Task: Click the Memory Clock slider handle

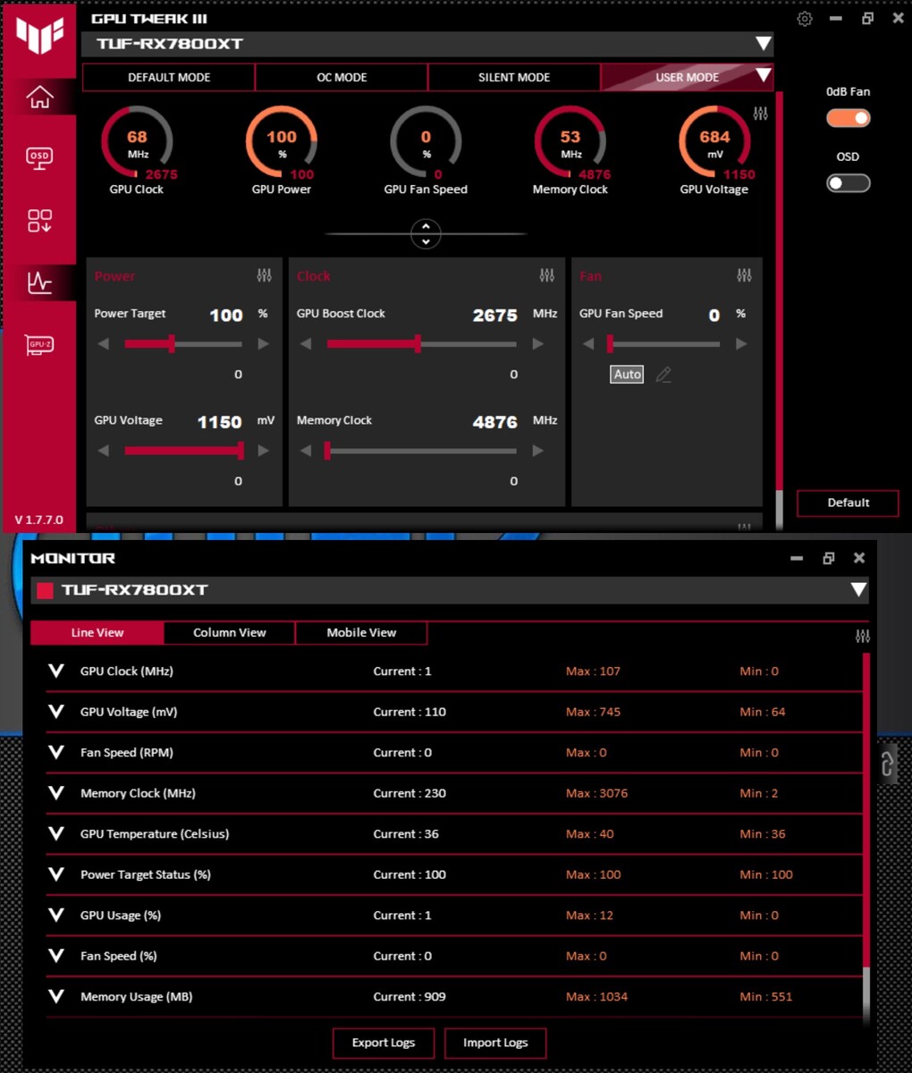Action: click(x=327, y=451)
